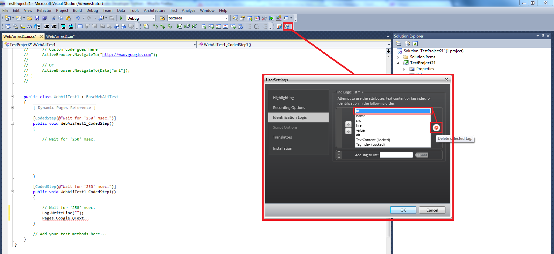554x254 pixels.
Task: Open the Refactor menu
Action: tap(44, 11)
